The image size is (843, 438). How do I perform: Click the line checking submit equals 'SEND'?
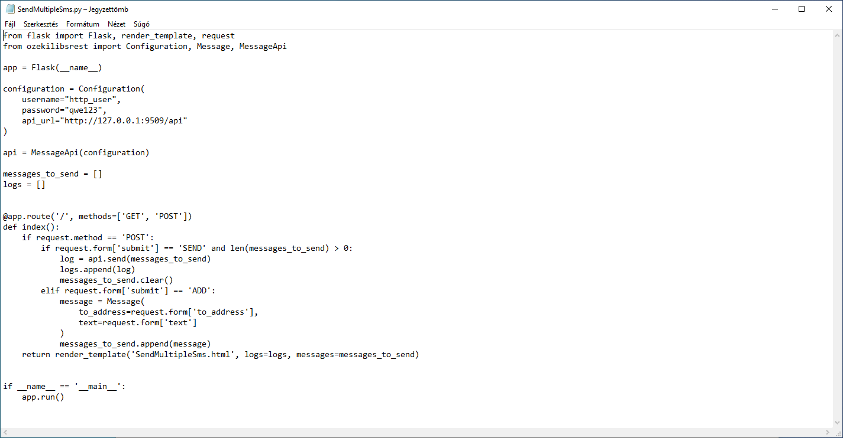coord(197,248)
